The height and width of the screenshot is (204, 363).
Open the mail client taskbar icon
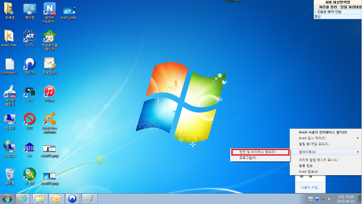click(56, 199)
